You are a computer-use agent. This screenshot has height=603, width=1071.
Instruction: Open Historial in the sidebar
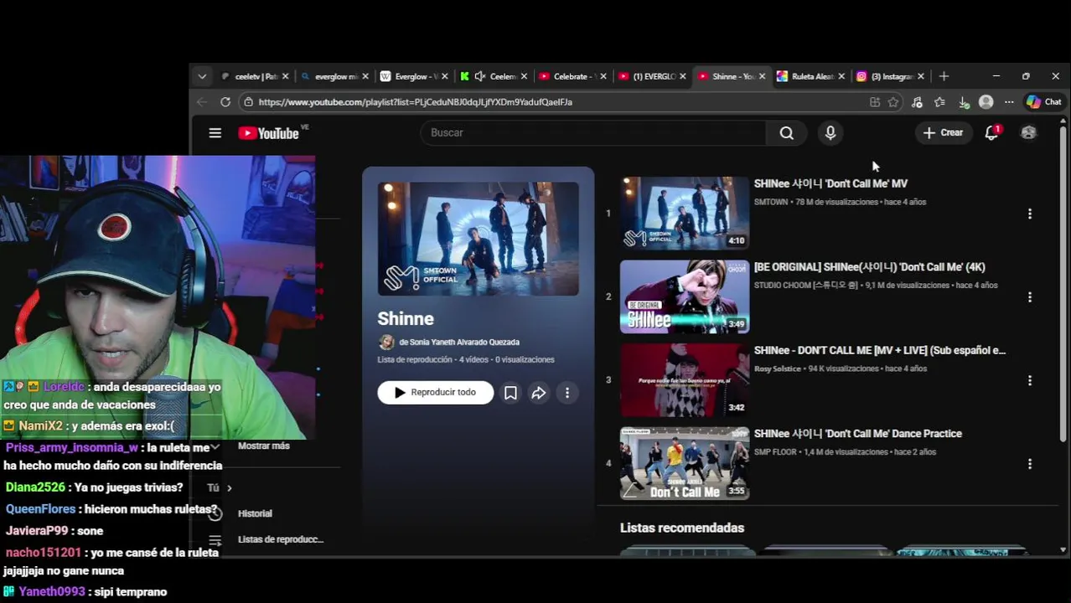pos(255,513)
